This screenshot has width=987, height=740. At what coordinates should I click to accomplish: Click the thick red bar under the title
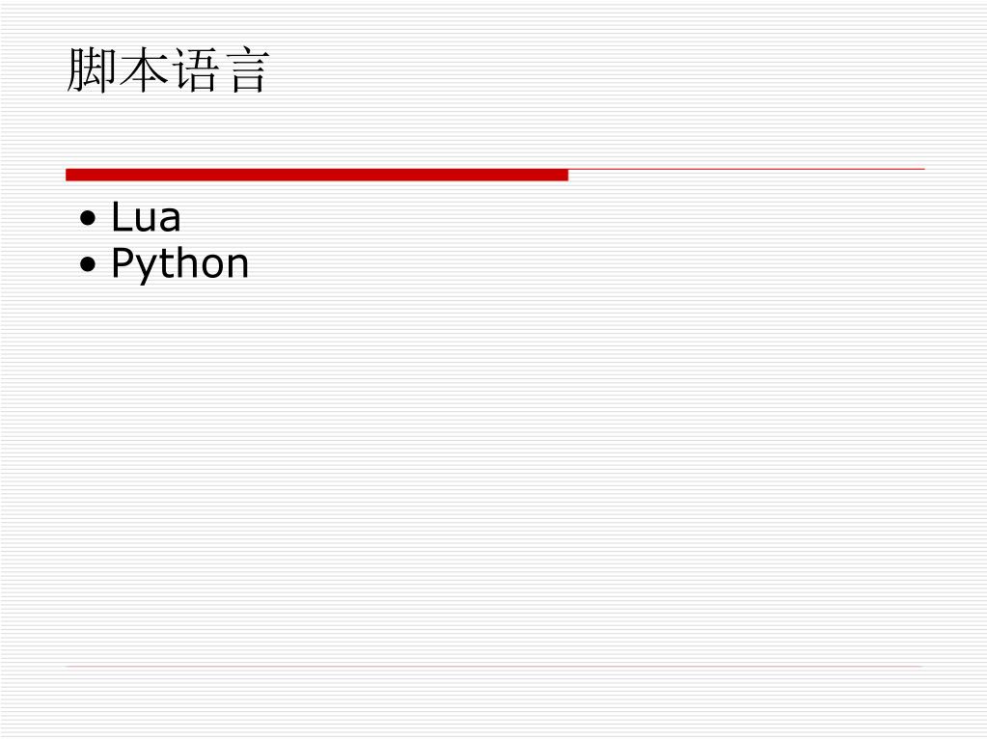point(316,175)
